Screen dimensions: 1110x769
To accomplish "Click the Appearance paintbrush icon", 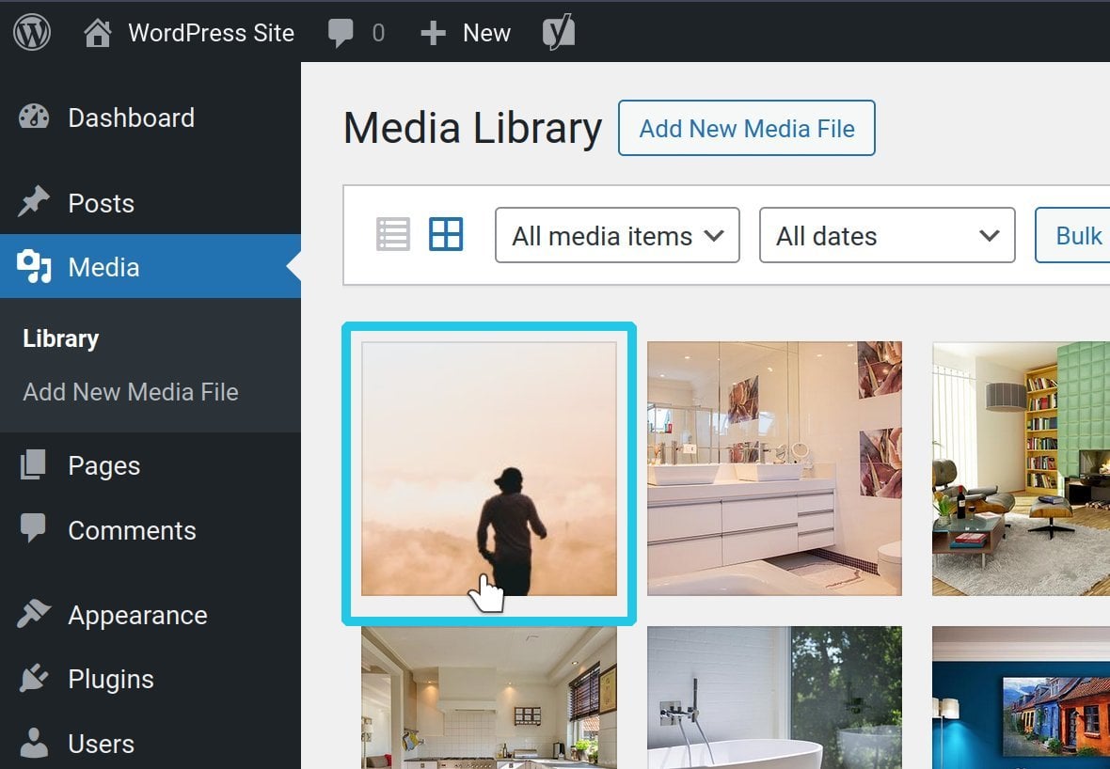I will coord(34,615).
